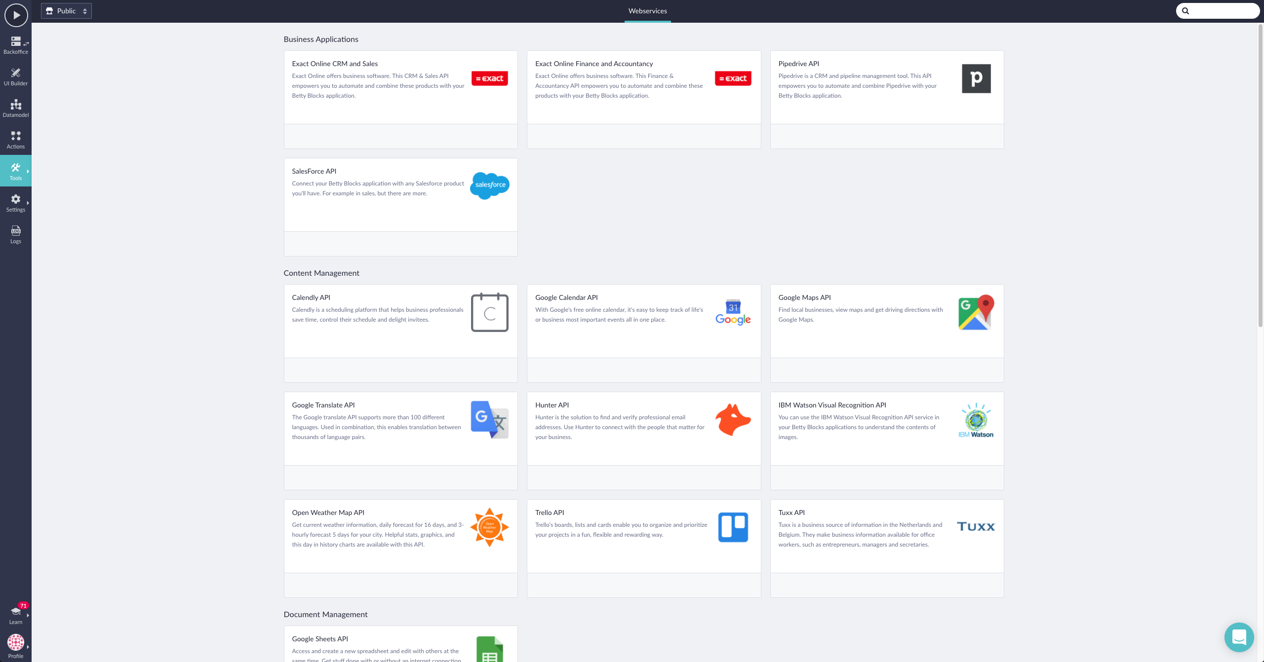1264x662 pixels.
Task: Open the Google Calendar API title
Action: [x=566, y=297]
